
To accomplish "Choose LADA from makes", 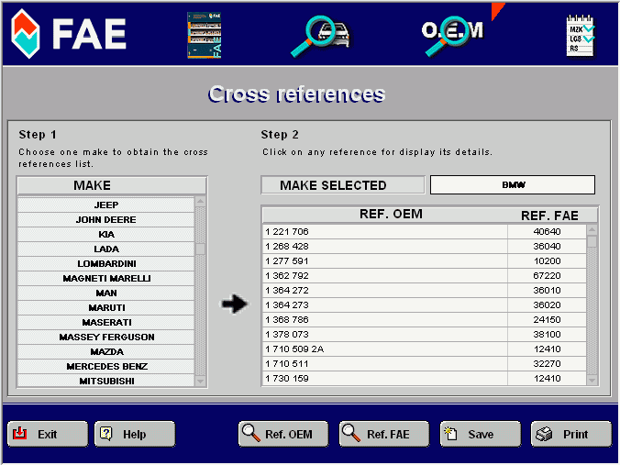I will pyautogui.click(x=106, y=249).
